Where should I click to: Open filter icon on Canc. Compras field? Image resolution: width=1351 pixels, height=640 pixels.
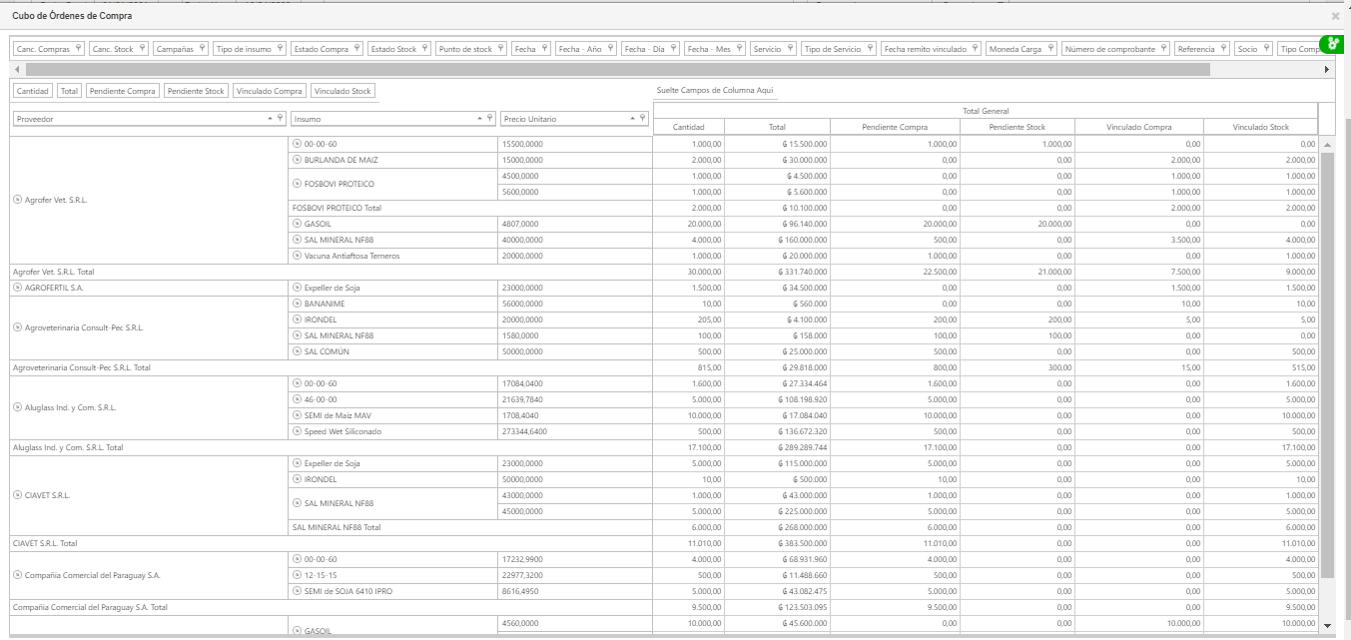79,48
